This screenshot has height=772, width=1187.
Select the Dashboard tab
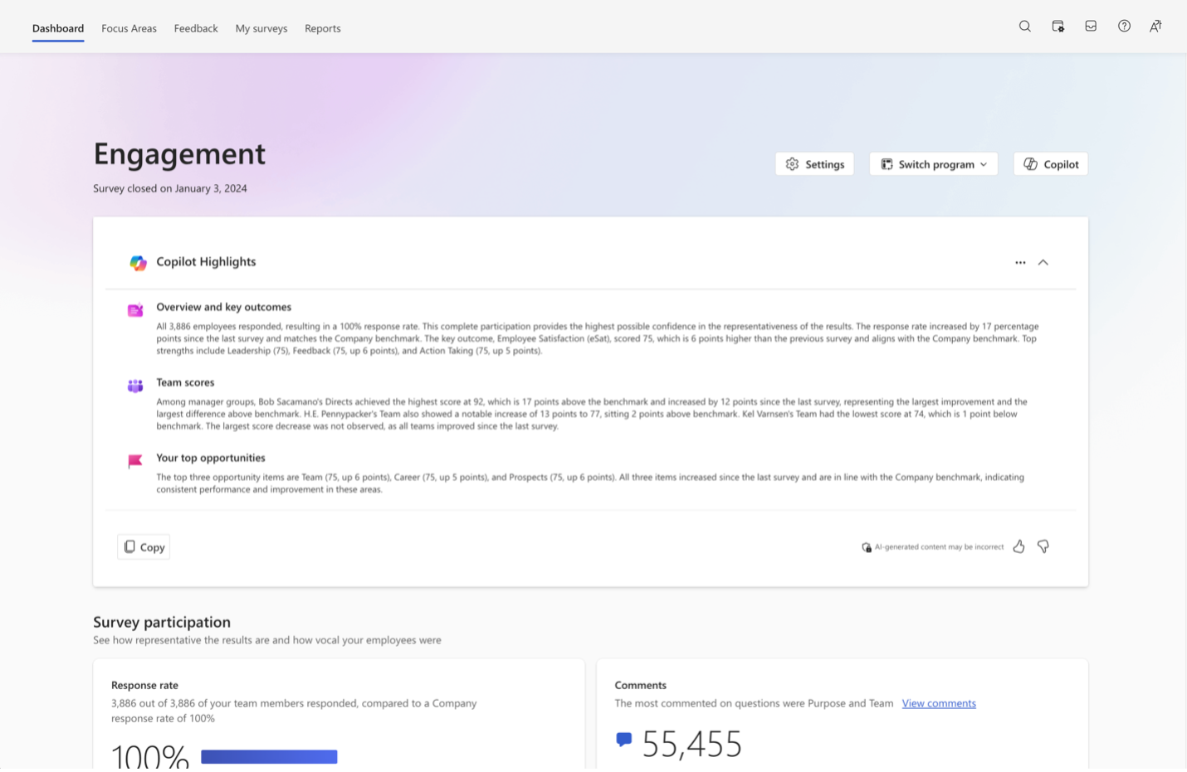(58, 28)
